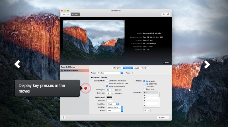The width and height of the screenshot is (228, 127).
Task: Click the Event gap seconds field
Action: click(109, 93)
